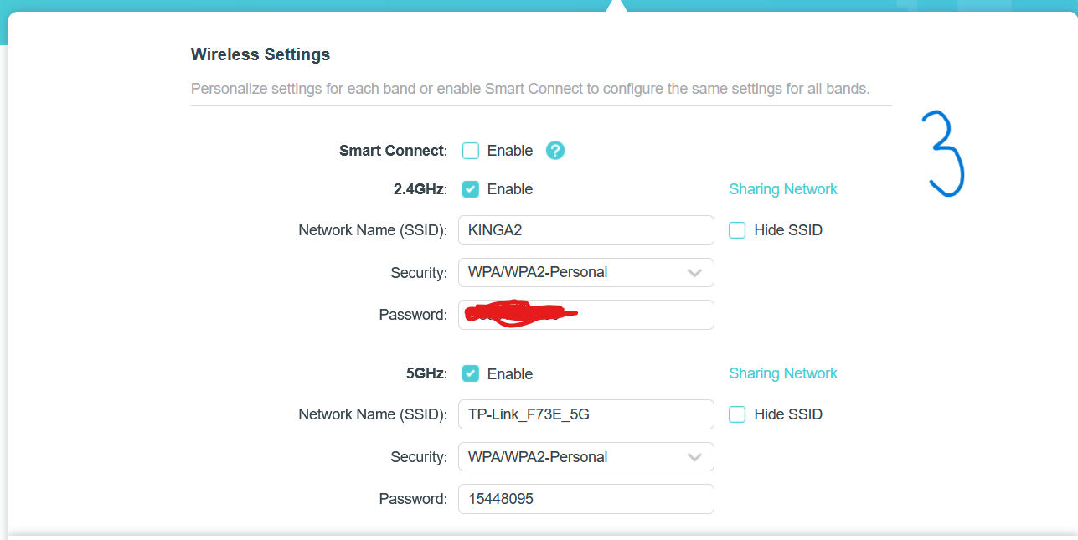Open the 2.4GHz Sharing Network link

click(783, 189)
